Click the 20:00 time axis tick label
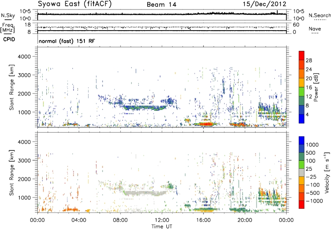The image size is (331, 229). pos(245,220)
